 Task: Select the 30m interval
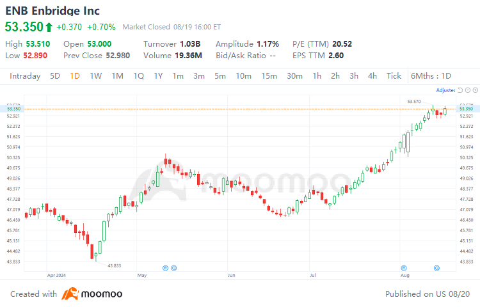click(294, 76)
